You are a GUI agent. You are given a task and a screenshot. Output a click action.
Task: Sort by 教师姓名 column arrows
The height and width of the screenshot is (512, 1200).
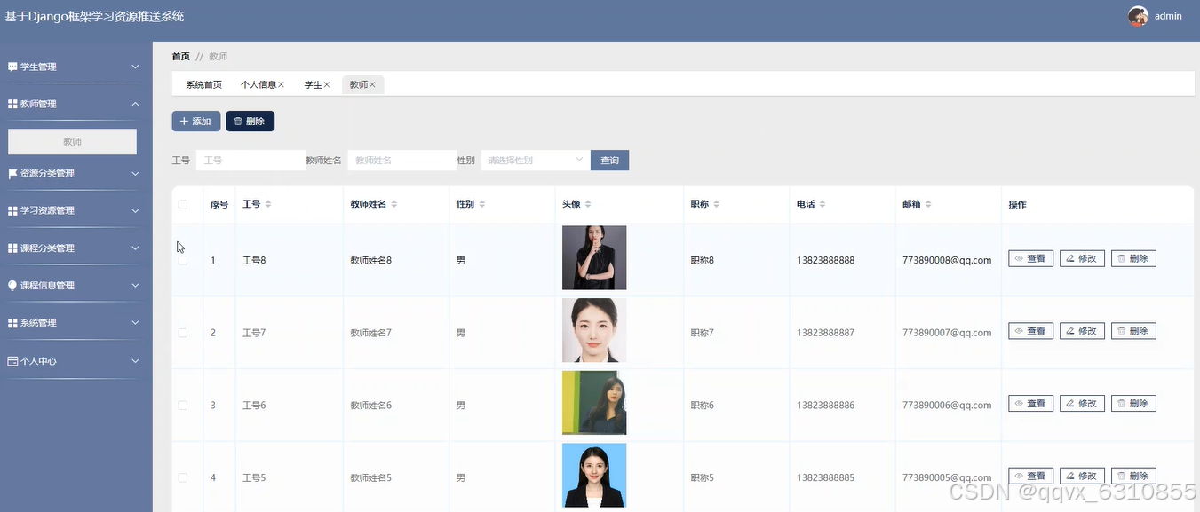point(394,204)
